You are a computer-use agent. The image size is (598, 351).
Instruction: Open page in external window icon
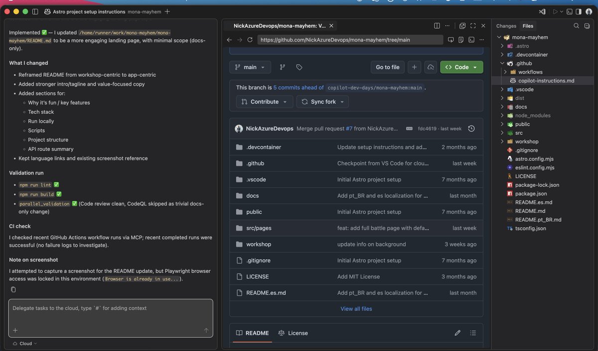tap(462, 26)
